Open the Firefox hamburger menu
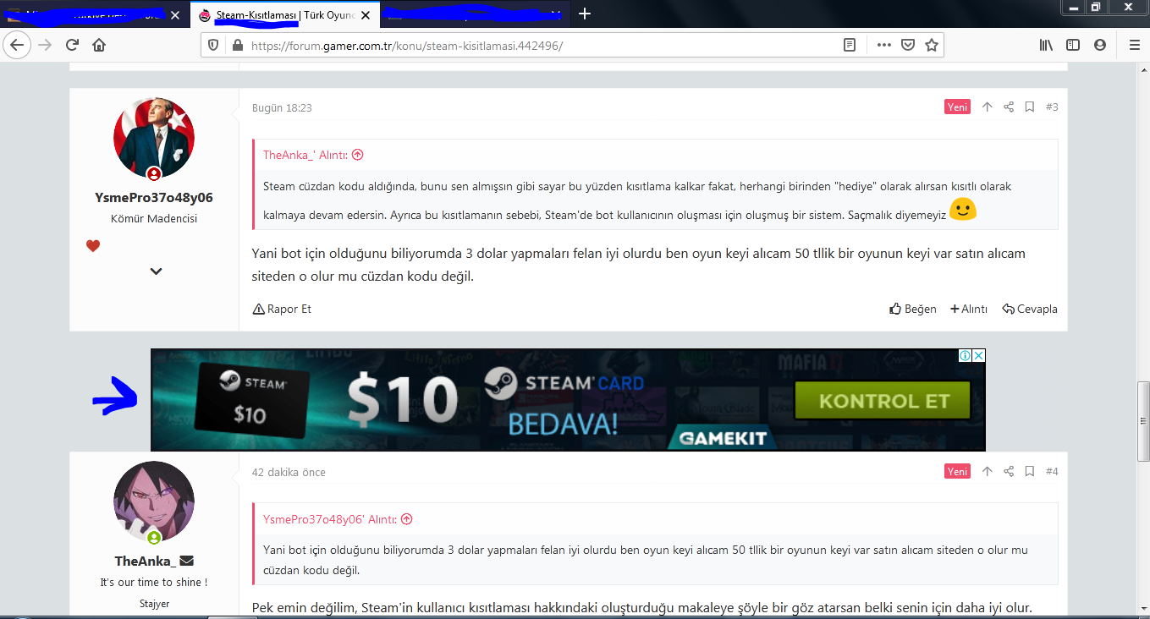 coord(1134,45)
